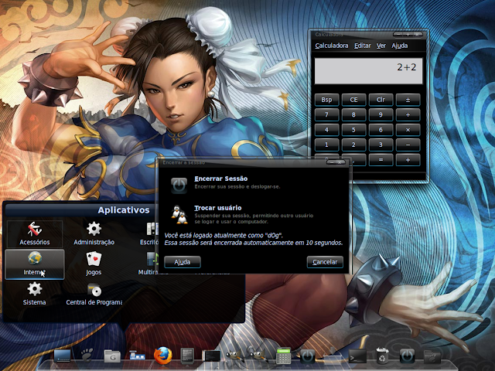Open the terminal prompt icon beside the trash
The height and width of the screenshot is (371, 495).
coord(357,357)
